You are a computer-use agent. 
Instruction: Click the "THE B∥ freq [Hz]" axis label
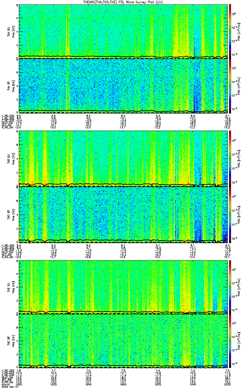pos(10,341)
